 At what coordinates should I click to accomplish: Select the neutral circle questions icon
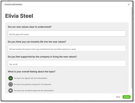[10, 84]
